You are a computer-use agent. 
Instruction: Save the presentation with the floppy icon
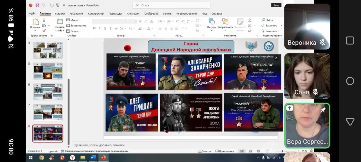pyautogui.click(x=37, y=5)
